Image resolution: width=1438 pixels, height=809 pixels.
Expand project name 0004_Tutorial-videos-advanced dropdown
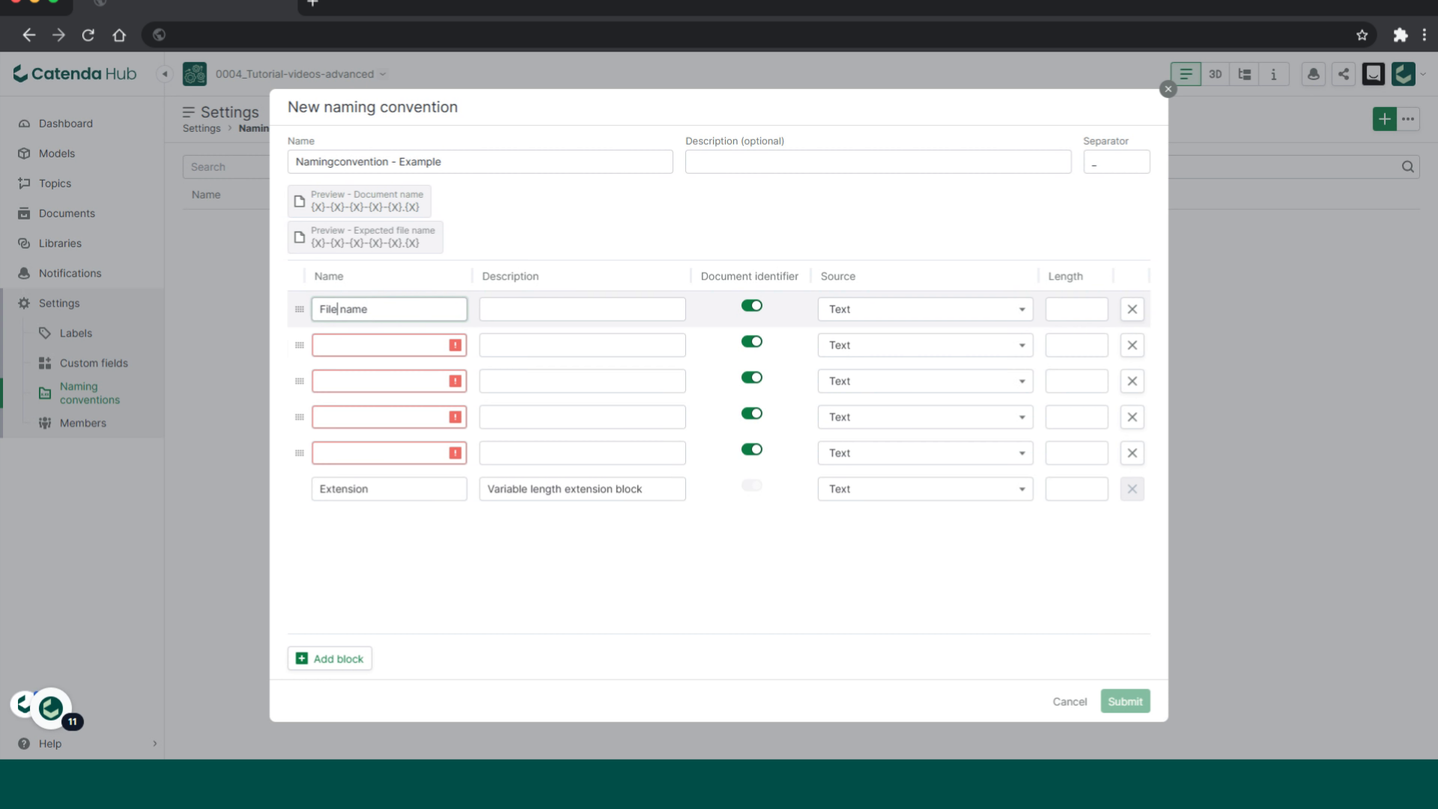(300, 74)
